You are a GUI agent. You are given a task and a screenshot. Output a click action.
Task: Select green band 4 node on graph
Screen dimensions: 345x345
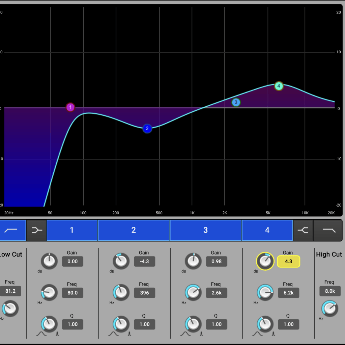279,86
